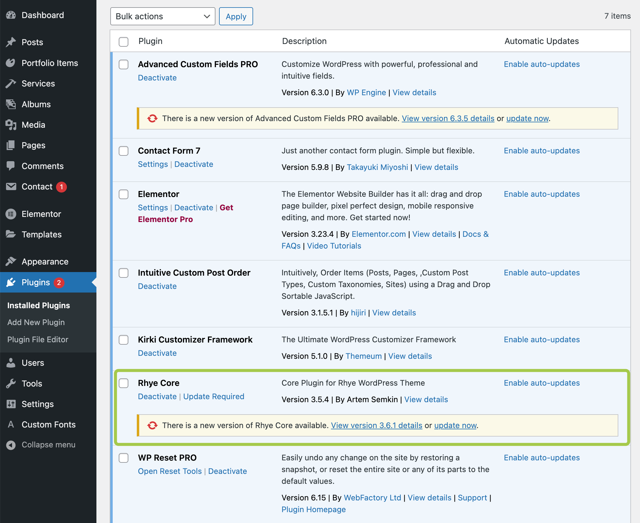Viewport: 640px width, 523px height.
Task: Open the Users menu in sidebar
Action: (33, 363)
